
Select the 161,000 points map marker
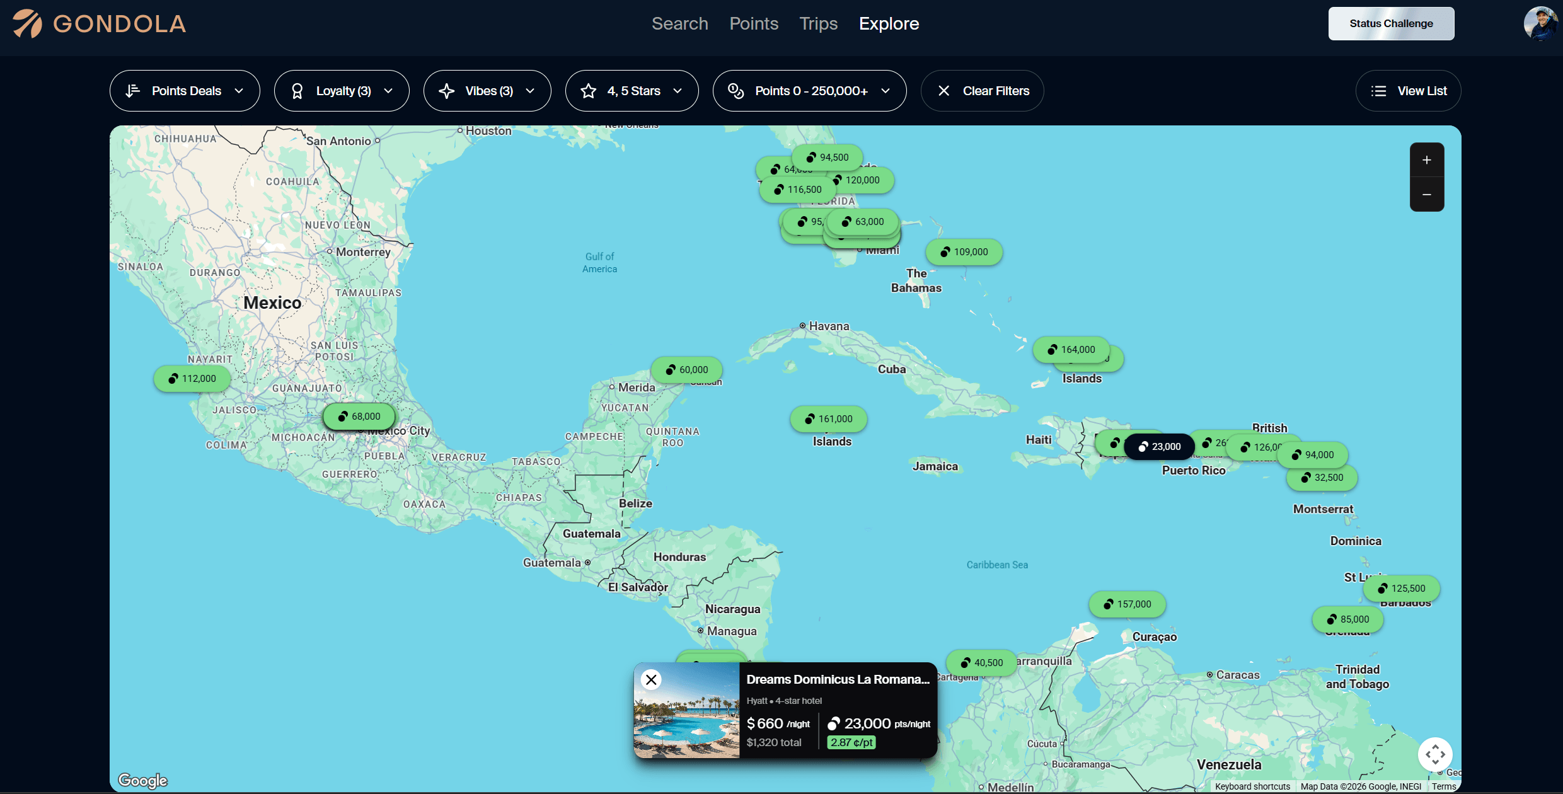pyautogui.click(x=828, y=419)
